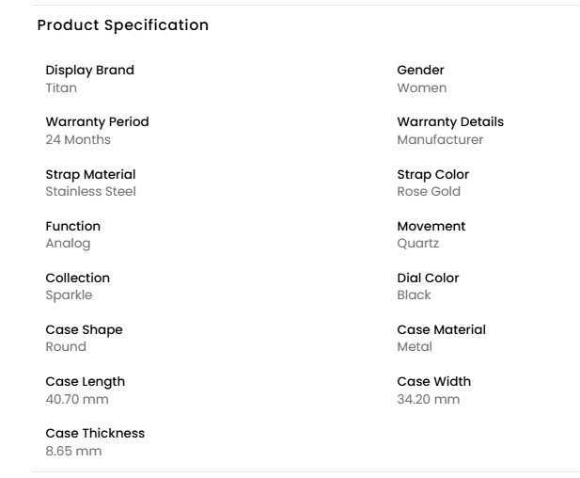
Task: Select the Manufacturer warranty value
Action: (440, 139)
